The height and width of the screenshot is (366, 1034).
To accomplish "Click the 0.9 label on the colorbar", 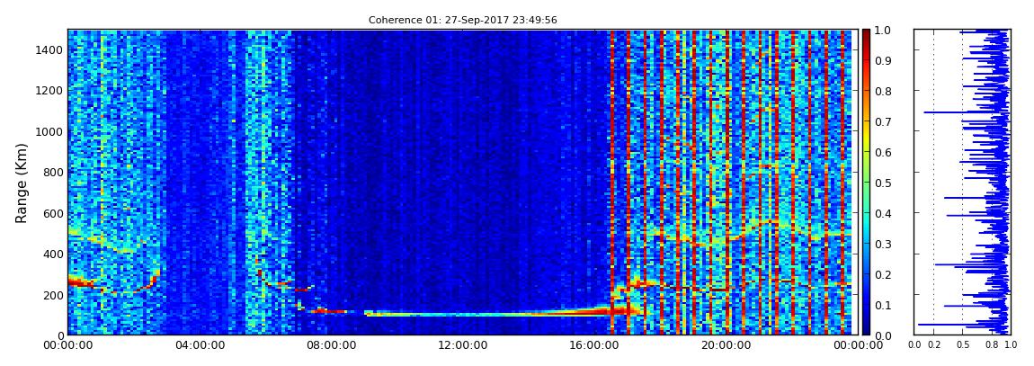I will point(883,60).
